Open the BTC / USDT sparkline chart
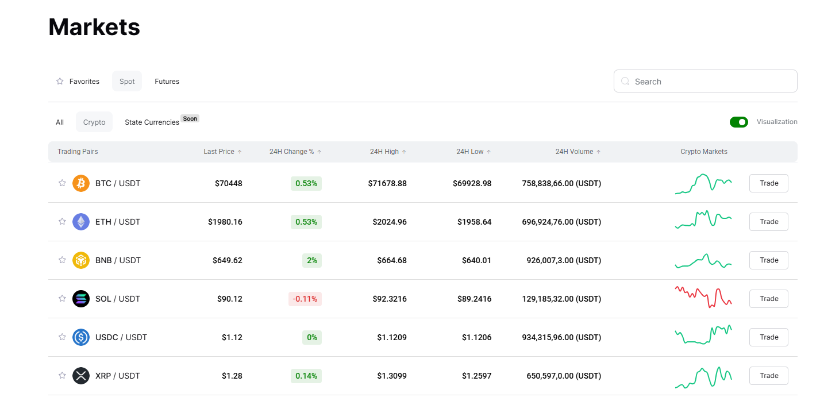Viewport: 820px width, 397px height. [x=703, y=184]
